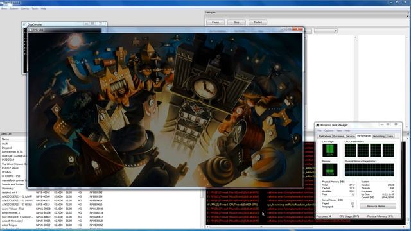Click Physical Memory Usage History graph
The width and height of the screenshot is (411, 231).
369,169
